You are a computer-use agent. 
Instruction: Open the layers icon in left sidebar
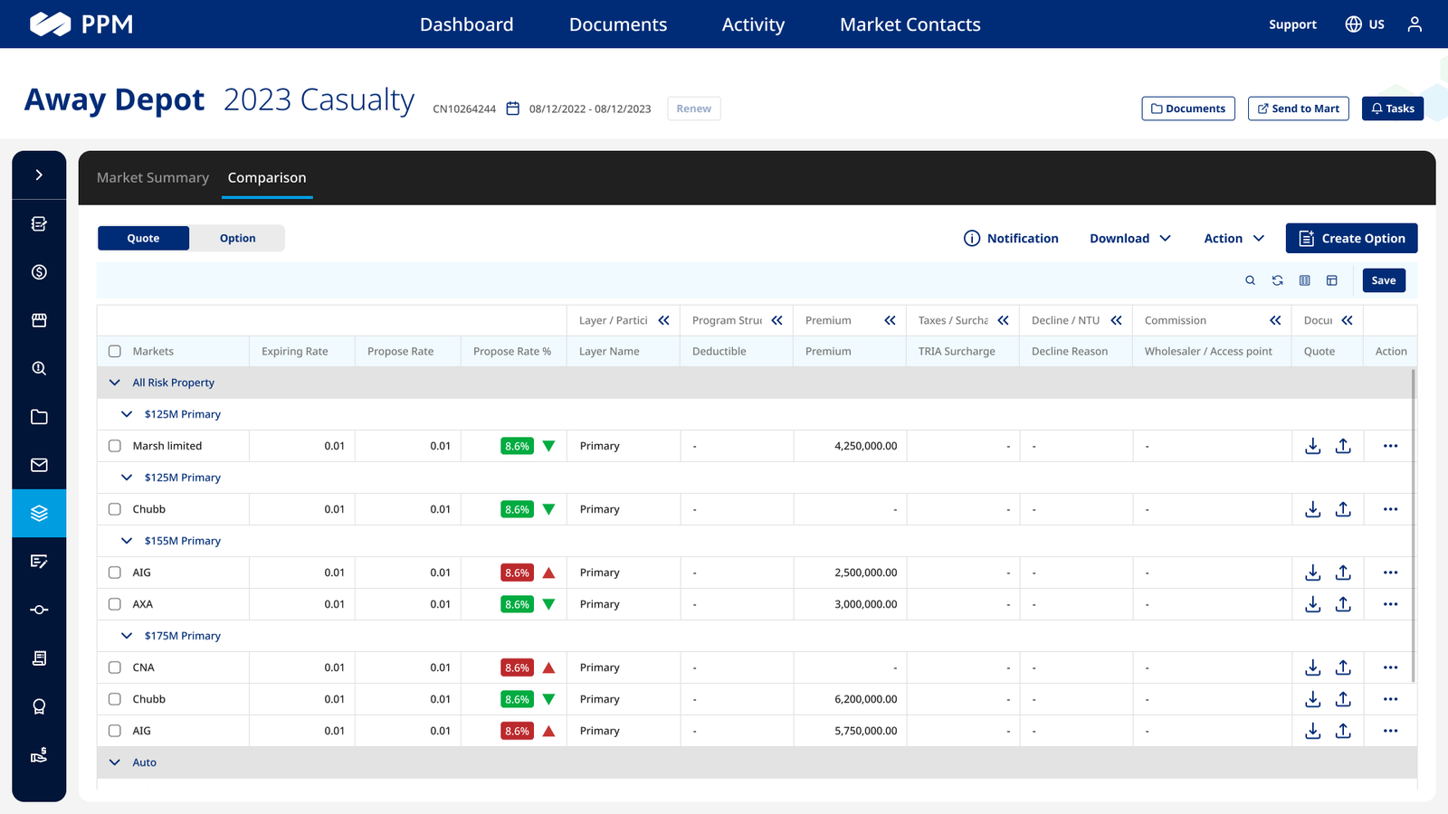tap(39, 513)
